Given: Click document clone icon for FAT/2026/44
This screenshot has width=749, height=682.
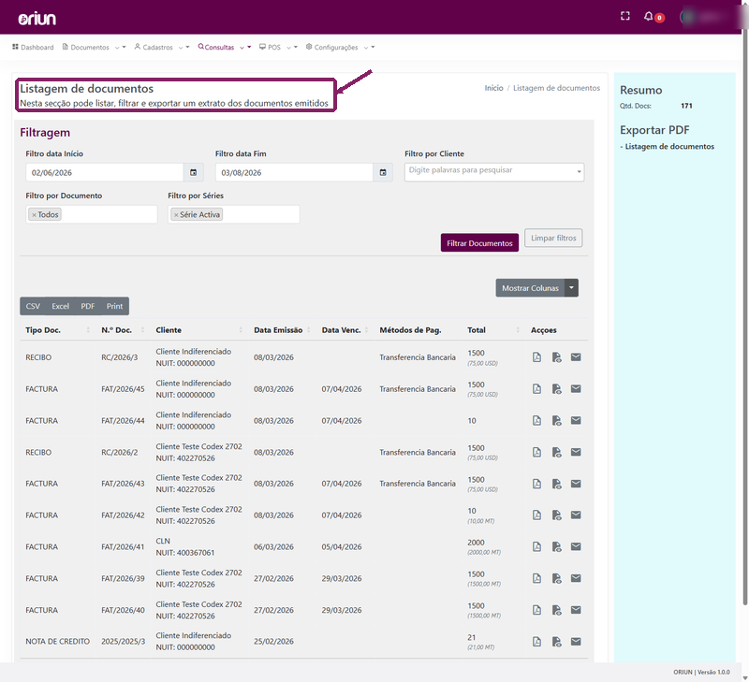Looking at the screenshot, I should [556, 420].
